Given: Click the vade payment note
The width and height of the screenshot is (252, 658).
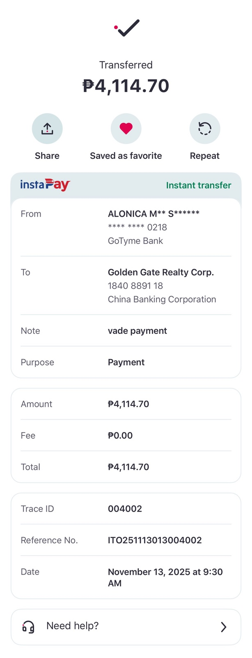Looking at the screenshot, I should pyautogui.click(x=137, y=331).
